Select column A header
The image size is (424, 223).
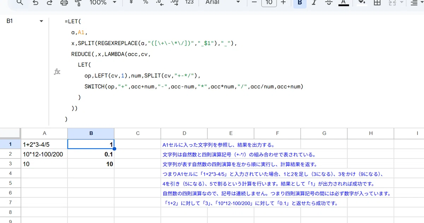[x=45, y=133]
